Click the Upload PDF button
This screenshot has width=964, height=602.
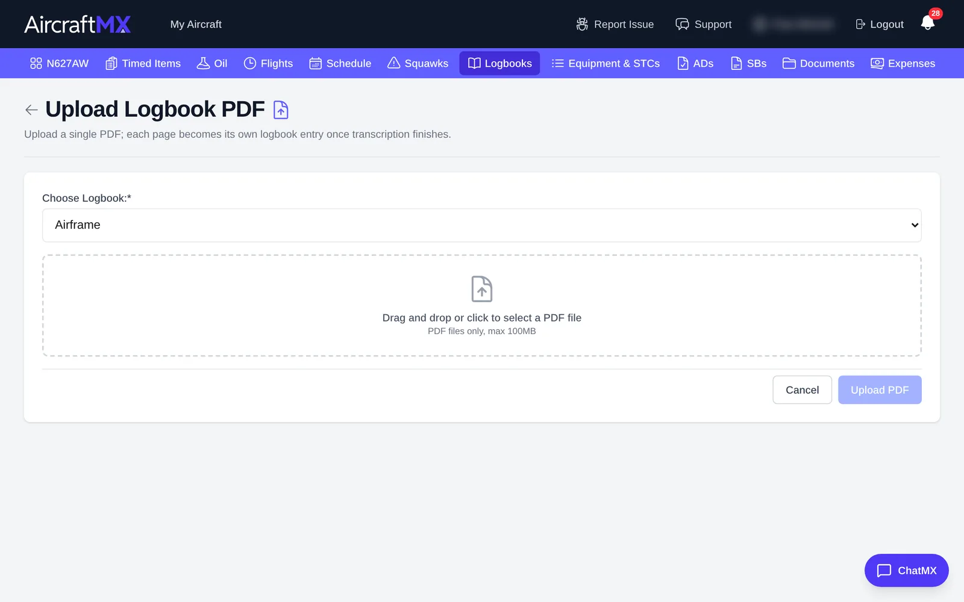click(880, 389)
